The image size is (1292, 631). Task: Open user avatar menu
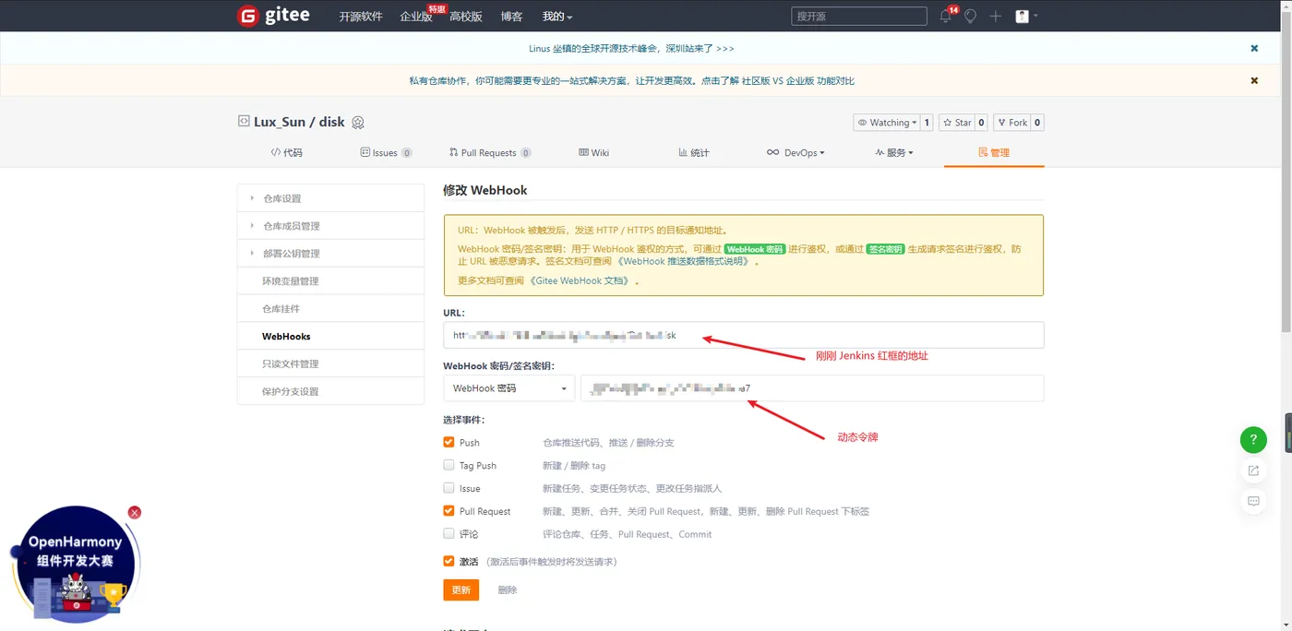(1025, 17)
